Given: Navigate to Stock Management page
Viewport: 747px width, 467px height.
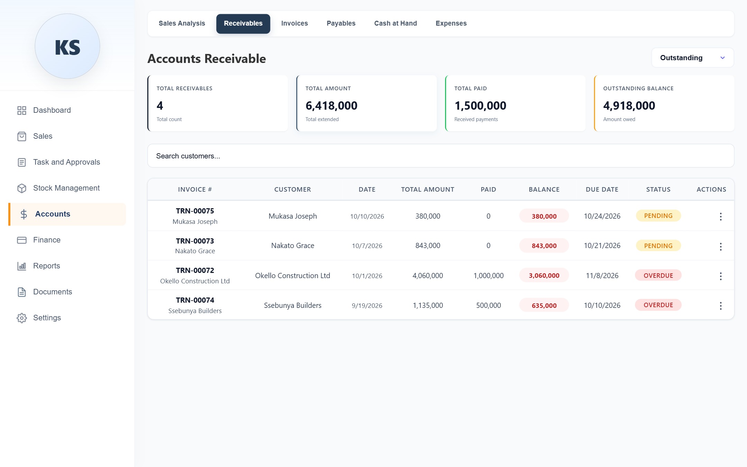Looking at the screenshot, I should pyautogui.click(x=67, y=188).
